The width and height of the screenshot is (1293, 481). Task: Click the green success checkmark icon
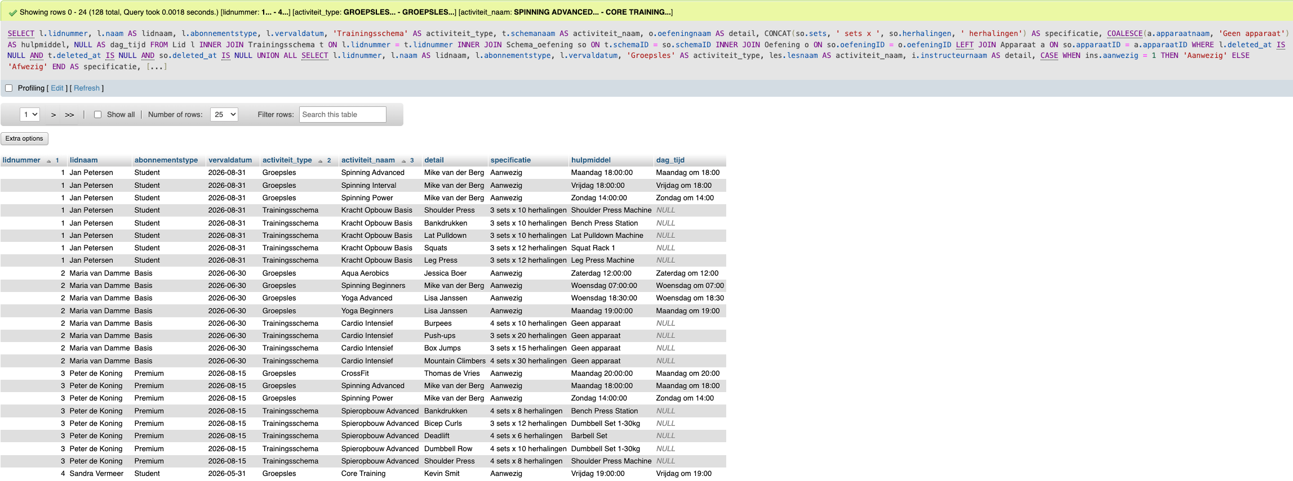[x=12, y=12]
